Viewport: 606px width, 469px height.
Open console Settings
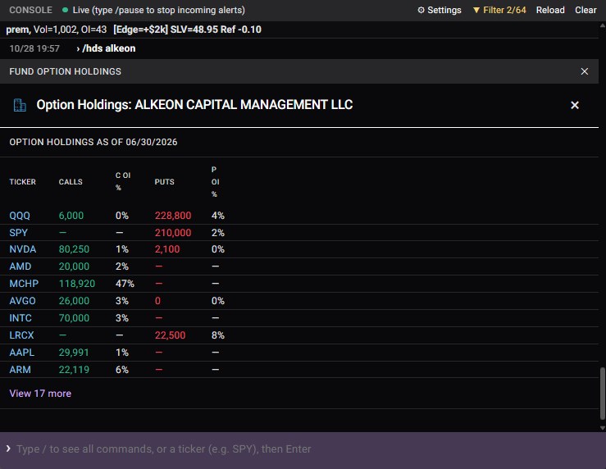pyautogui.click(x=440, y=10)
